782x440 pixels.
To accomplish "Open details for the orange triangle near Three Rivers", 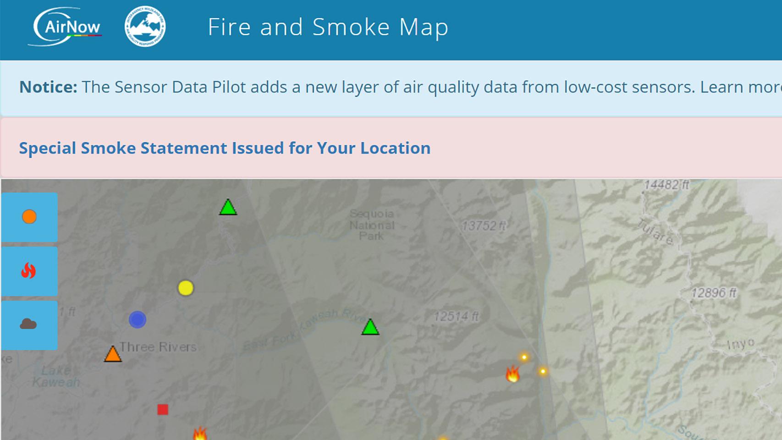I will click(x=112, y=355).
